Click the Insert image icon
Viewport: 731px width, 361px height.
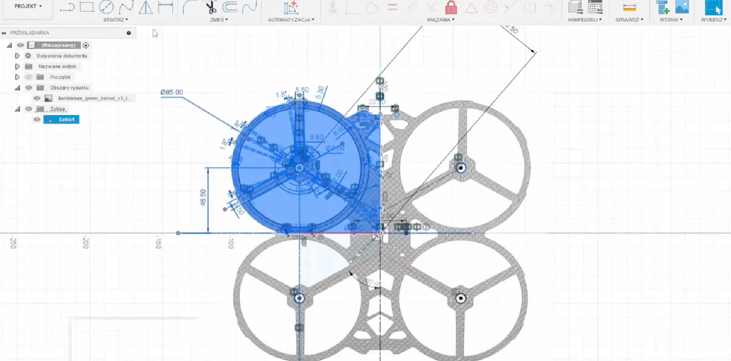tap(682, 7)
